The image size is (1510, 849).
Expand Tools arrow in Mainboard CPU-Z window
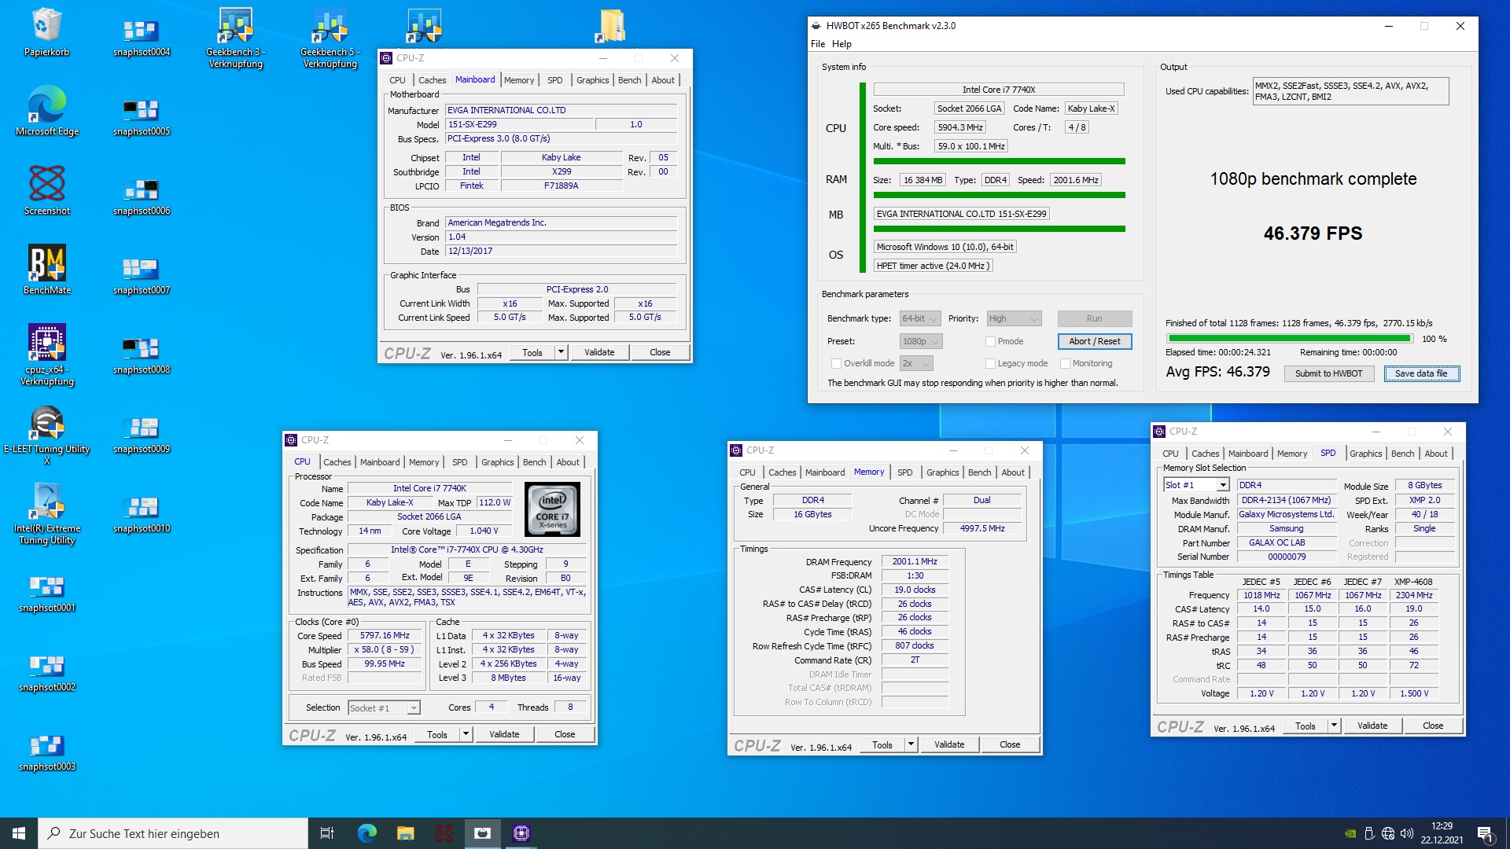561,352
